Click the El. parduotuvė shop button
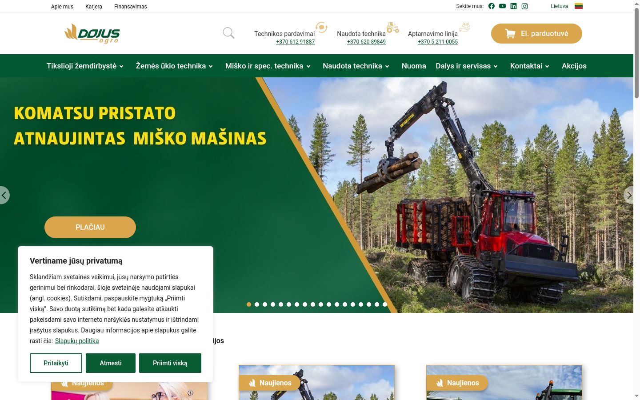 [536, 33]
